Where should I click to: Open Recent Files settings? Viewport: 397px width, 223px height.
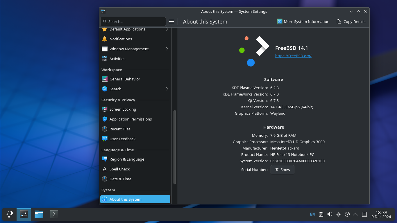click(120, 129)
